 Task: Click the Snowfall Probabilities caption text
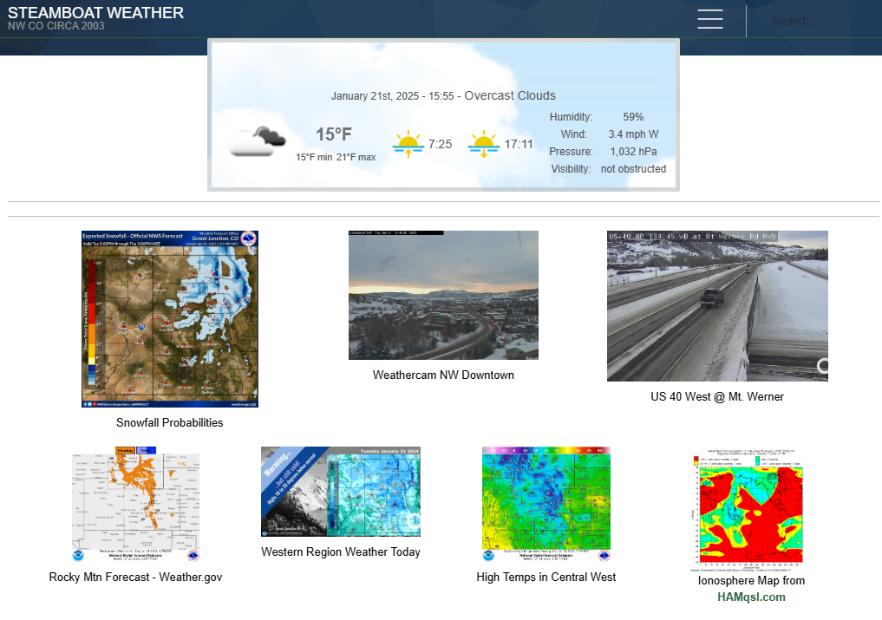click(x=170, y=422)
